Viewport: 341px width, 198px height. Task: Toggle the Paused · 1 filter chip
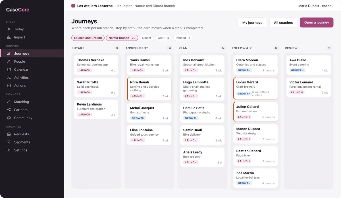[x=183, y=38]
